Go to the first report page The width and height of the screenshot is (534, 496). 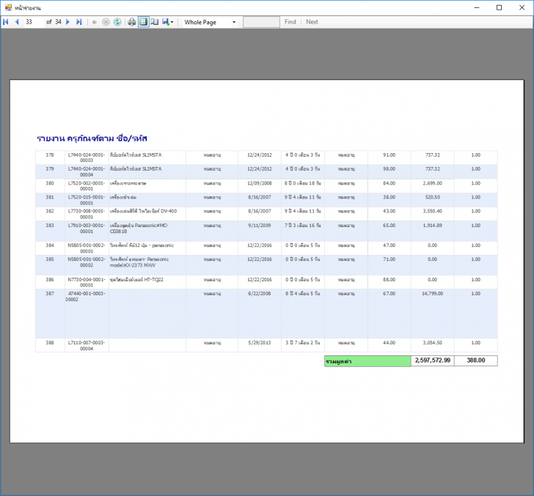point(6,22)
